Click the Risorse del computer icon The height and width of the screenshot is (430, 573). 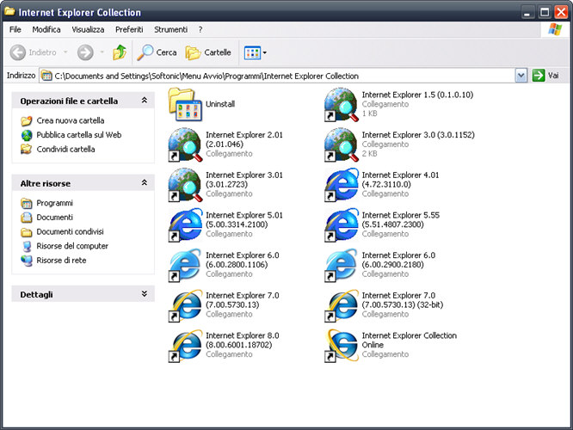tap(27, 246)
